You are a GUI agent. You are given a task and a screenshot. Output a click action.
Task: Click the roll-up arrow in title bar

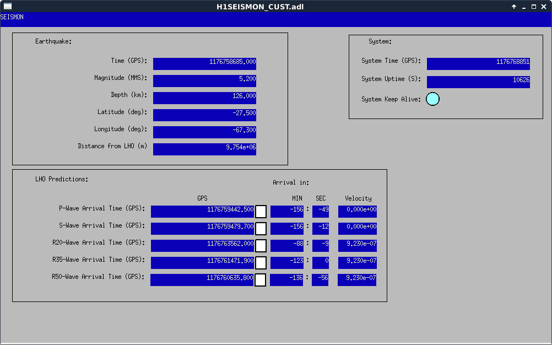pos(513,7)
